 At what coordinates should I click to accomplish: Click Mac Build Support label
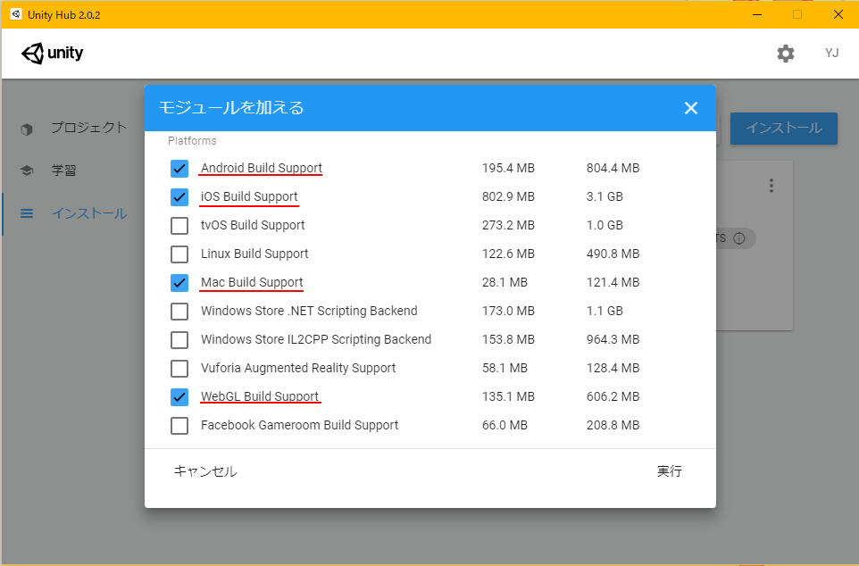coord(252,282)
